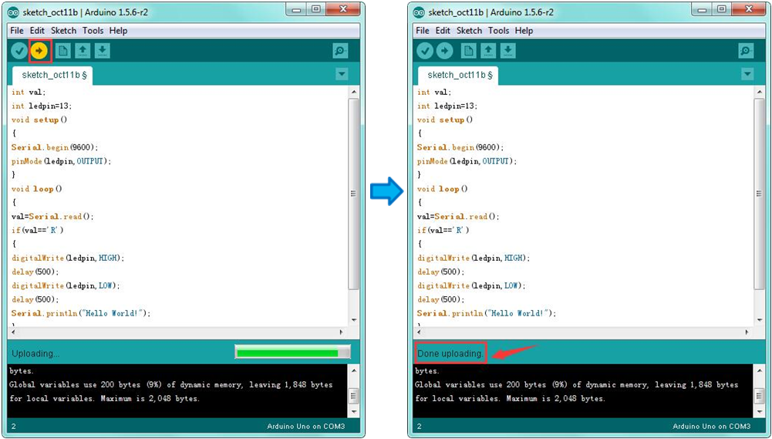The height and width of the screenshot is (439, 772).
Task: Click Open sketch up-arrow icon in right window
Action: tap(488, 51)
